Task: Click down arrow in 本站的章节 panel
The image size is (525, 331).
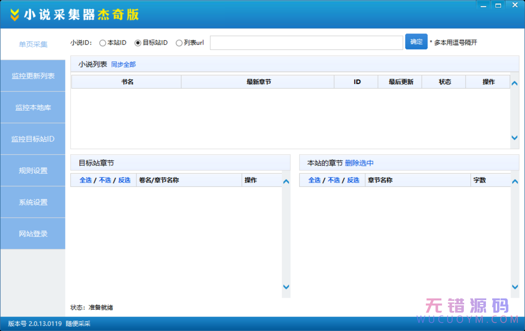Action: tap(515, 287)
